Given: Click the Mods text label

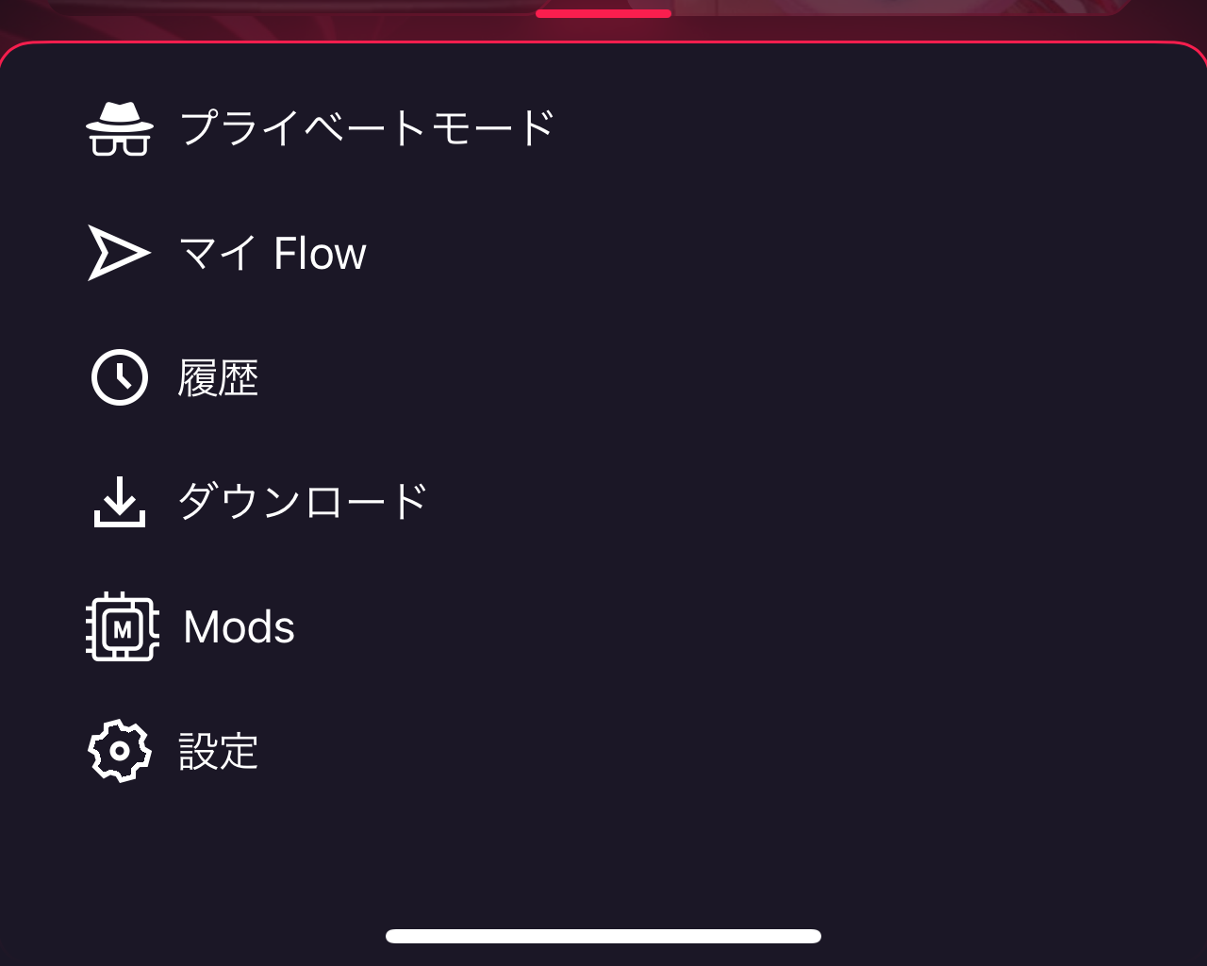Looking at the screenshot, I should 238,626.
